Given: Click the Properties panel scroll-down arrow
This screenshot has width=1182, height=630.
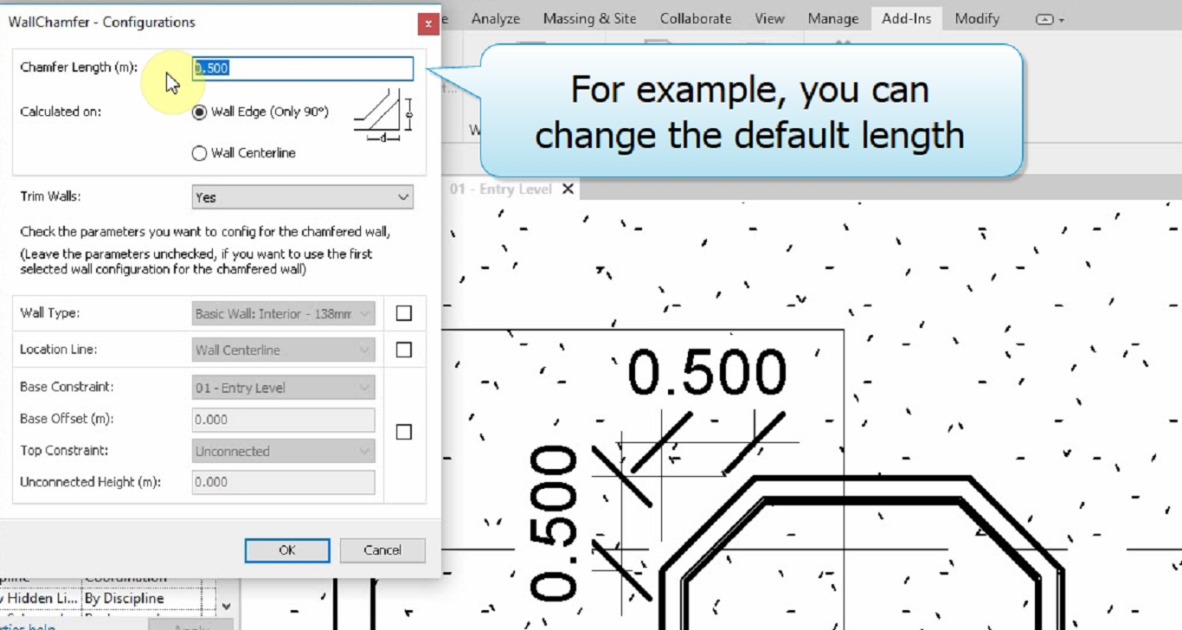Looking at the screenshot, I should click(227, 607).
